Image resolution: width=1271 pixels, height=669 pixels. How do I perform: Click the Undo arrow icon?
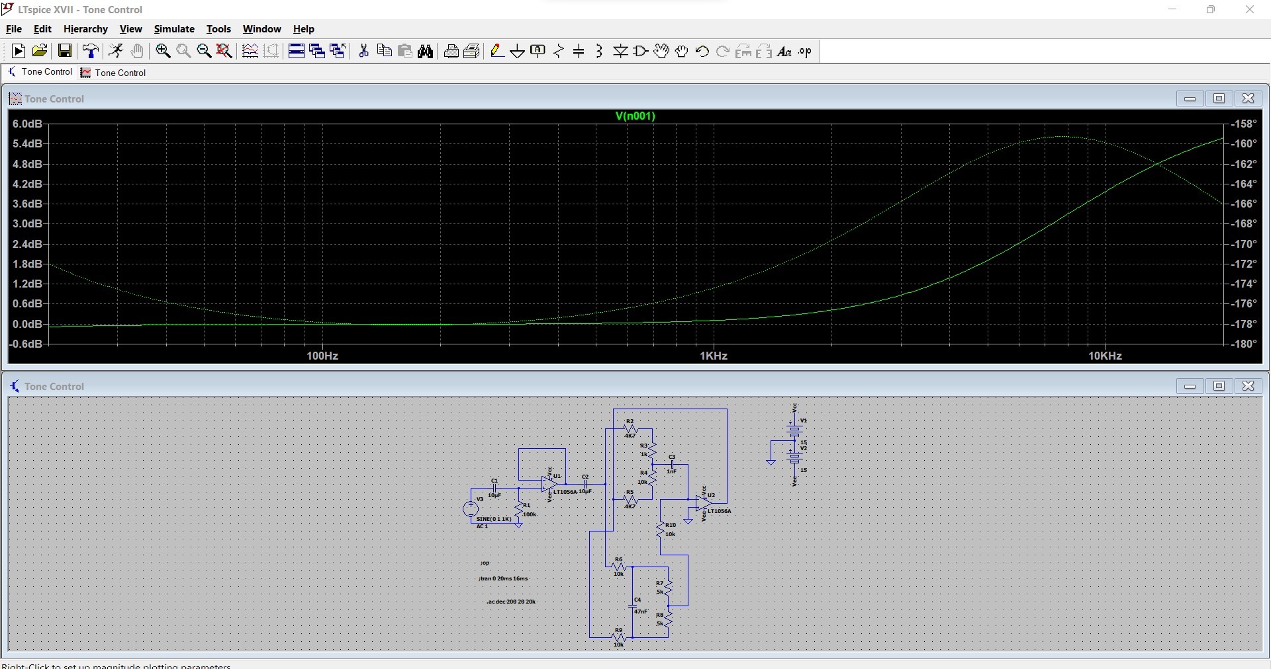pyautogui.click(x=702, y=51)
